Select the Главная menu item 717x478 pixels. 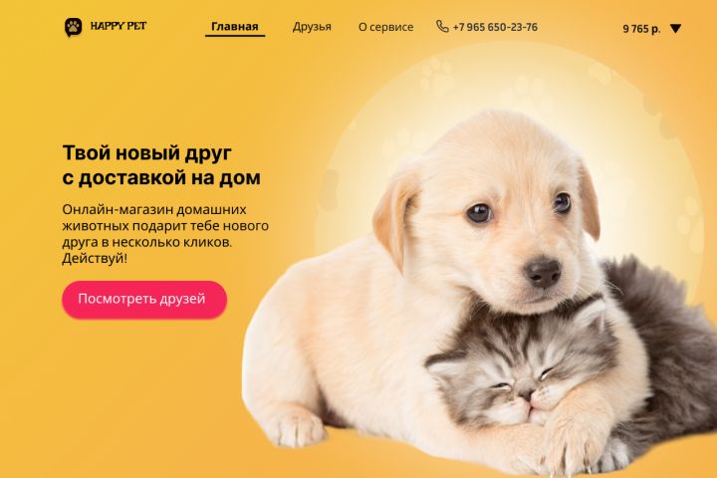(x=235, y=27)
